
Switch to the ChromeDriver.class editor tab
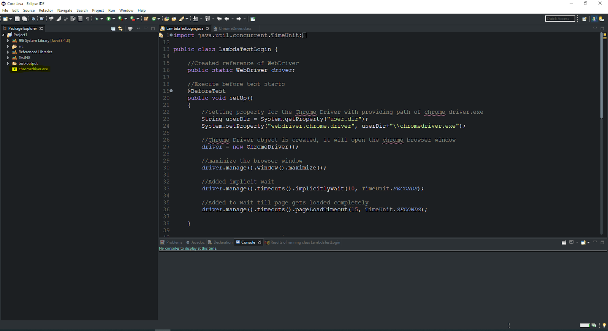[x=235, y=29]
